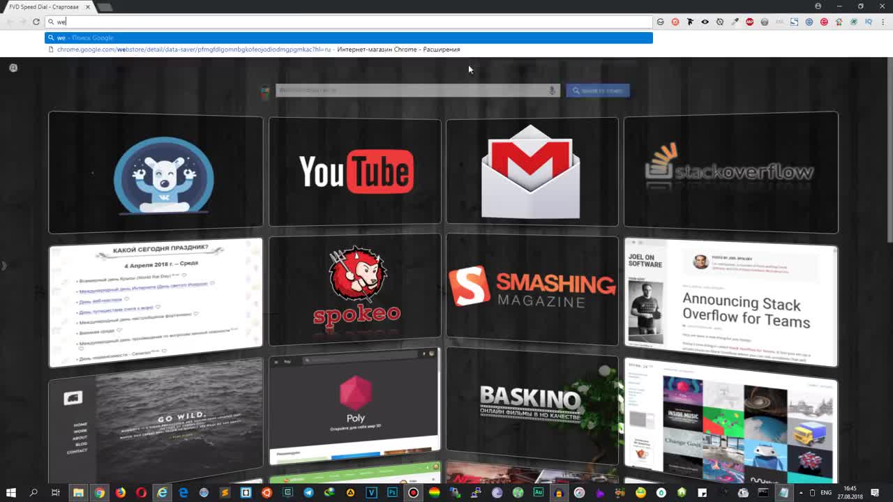The height and width of the screenshot is (502, 893).
Task: Open the YouTube speed dial tile
Action: 355,172
